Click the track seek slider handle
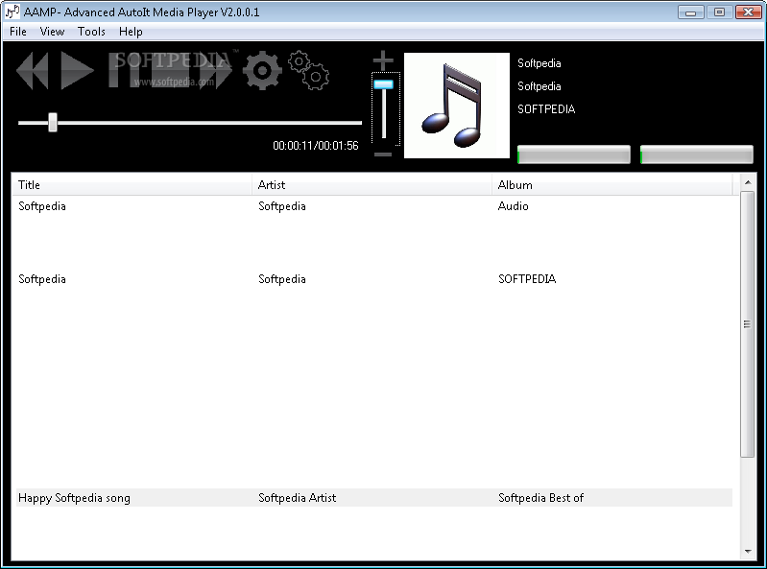The height and width of the screenshot is (569, 767). point(53,122)
